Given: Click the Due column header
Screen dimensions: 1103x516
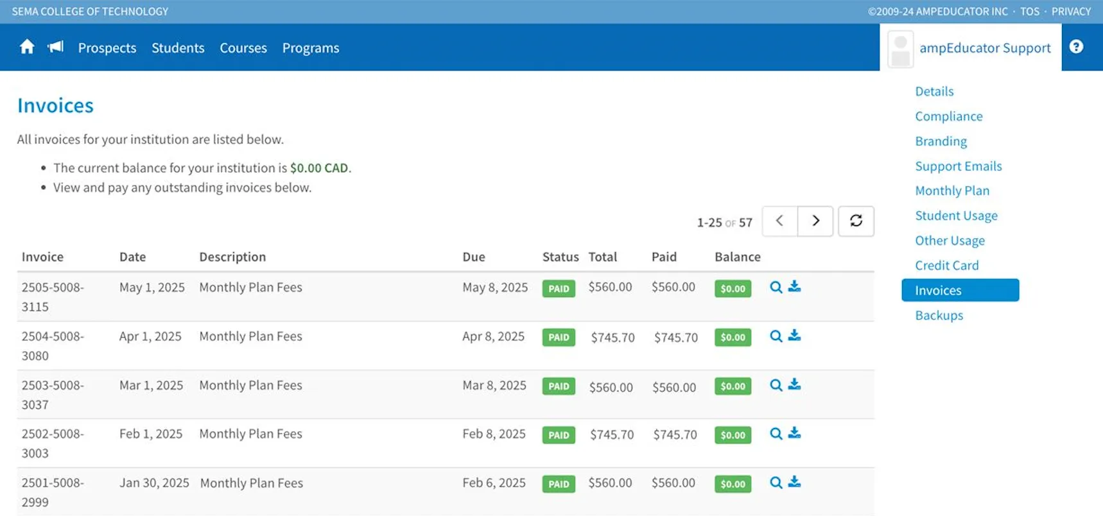Looking at the screenshot, I should tap(474, 257).
